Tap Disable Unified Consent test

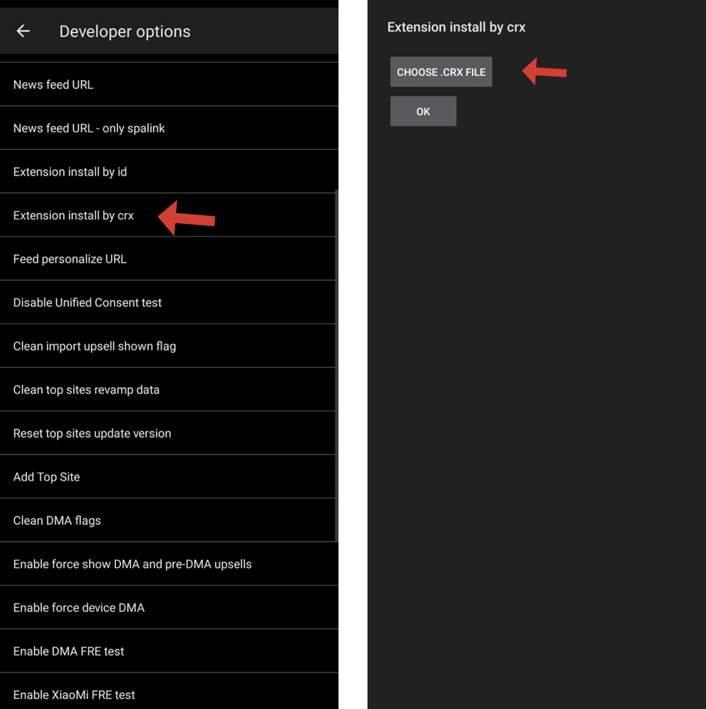pyautogui.click(x=169, y=303)
